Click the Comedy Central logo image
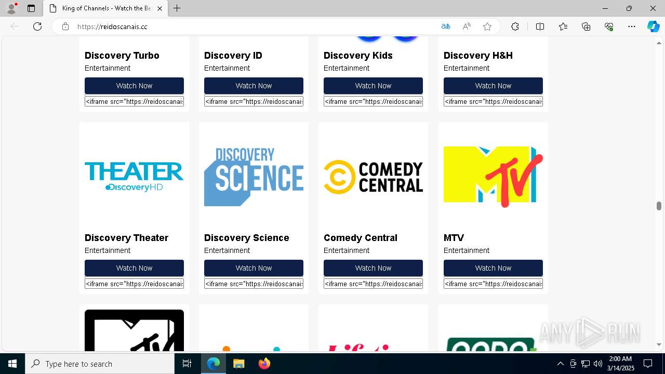 pos(373,177)
